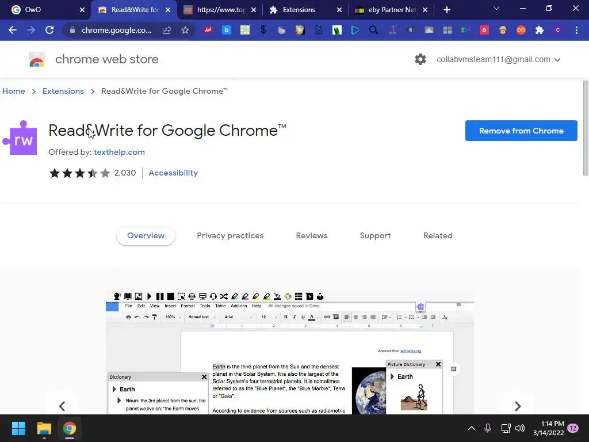Open the blue 'b' extension icon
Screen dimensions: 589x442
pos(227,30)
